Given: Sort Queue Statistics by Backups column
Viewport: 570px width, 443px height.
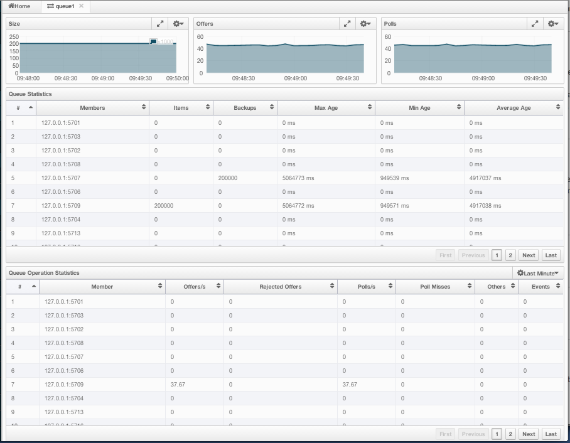Looking at the screenshot, I should pos(245,108).
